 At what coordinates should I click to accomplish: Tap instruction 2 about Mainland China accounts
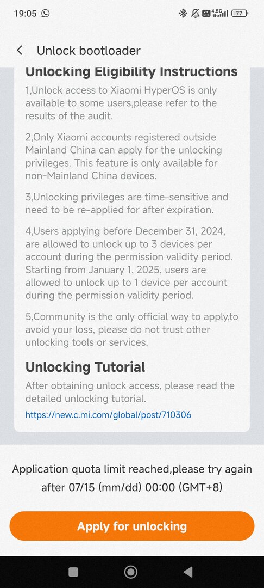coord(124,156)
